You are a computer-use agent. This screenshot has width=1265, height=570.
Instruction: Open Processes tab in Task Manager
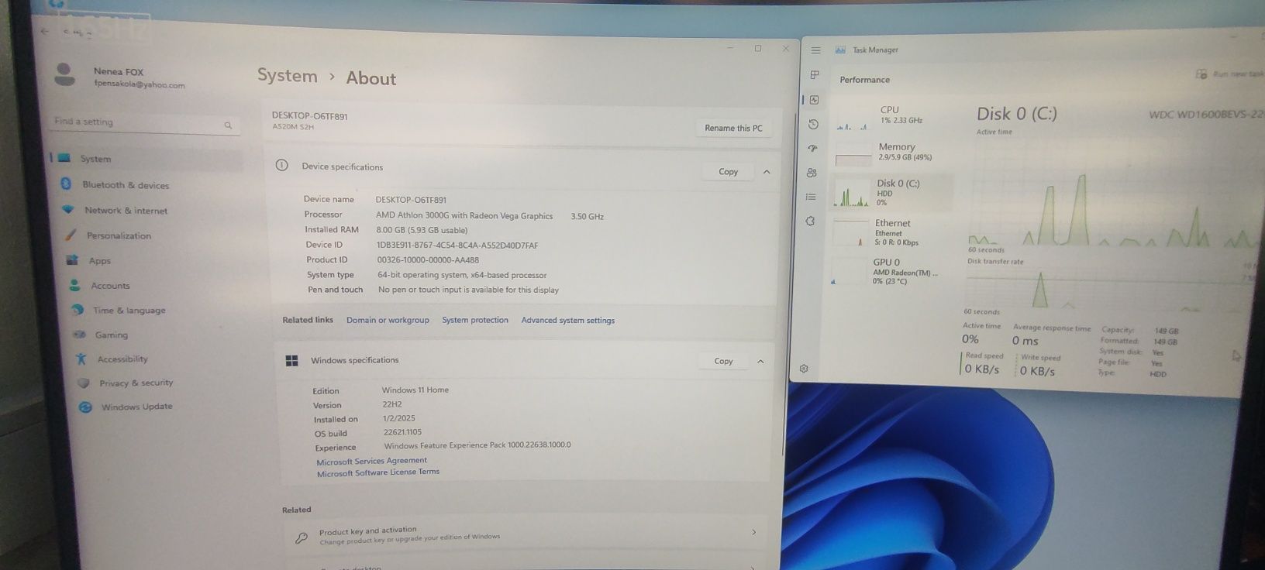pos(815,75)
